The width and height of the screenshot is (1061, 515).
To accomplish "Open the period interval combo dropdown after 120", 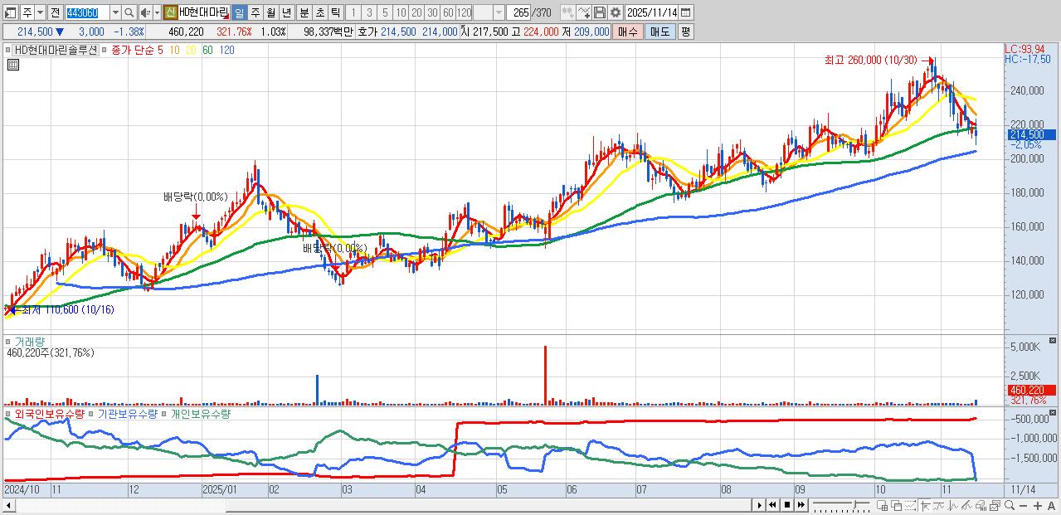I will [499, 12].
